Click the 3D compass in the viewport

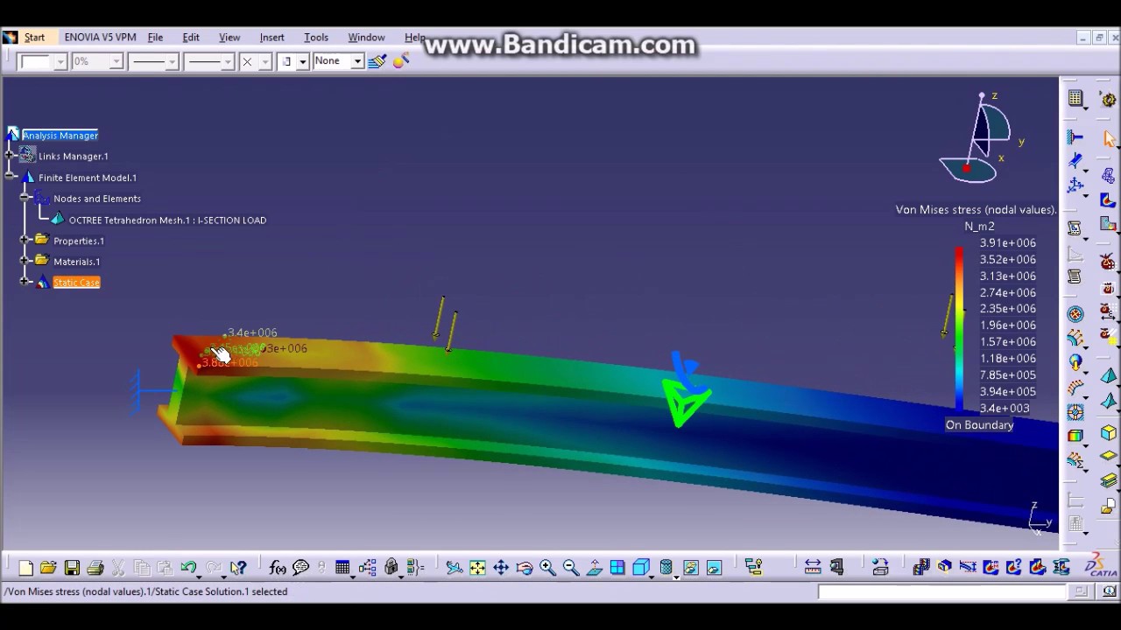[x=981, y=140]
